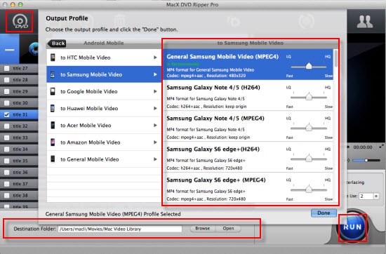
Task: Select to Acer Mobile Video
Action: click(x=104, y=126)
